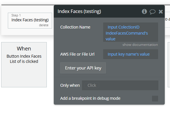Open the comment bubble icon

click(x=153, y=12)
